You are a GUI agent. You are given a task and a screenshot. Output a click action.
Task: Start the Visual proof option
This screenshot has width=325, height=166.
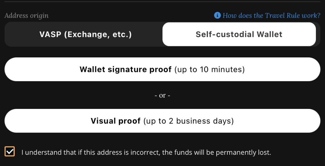tap(162, 121)
